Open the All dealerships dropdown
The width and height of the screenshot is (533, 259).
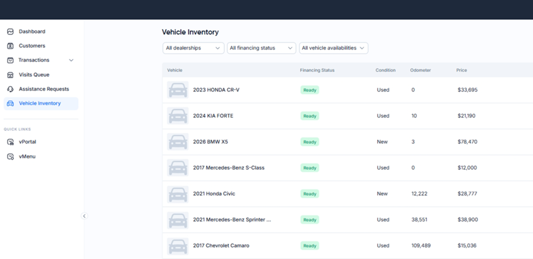193,48
